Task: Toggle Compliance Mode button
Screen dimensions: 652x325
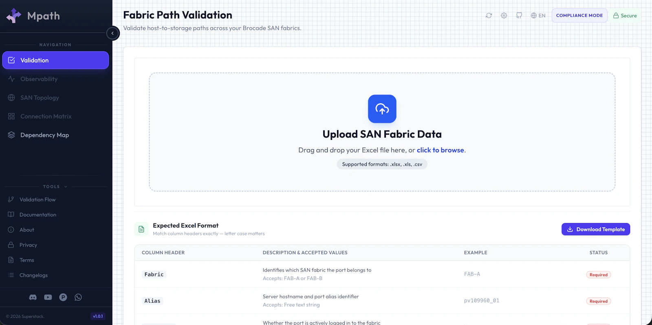Action: (579, 15)
